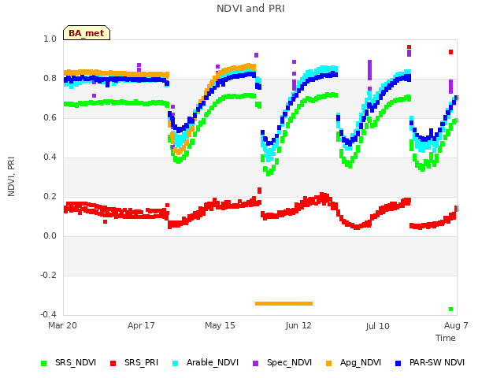Click the Arable_NDVI cyan legend swatch

click(x=175, y=363)
